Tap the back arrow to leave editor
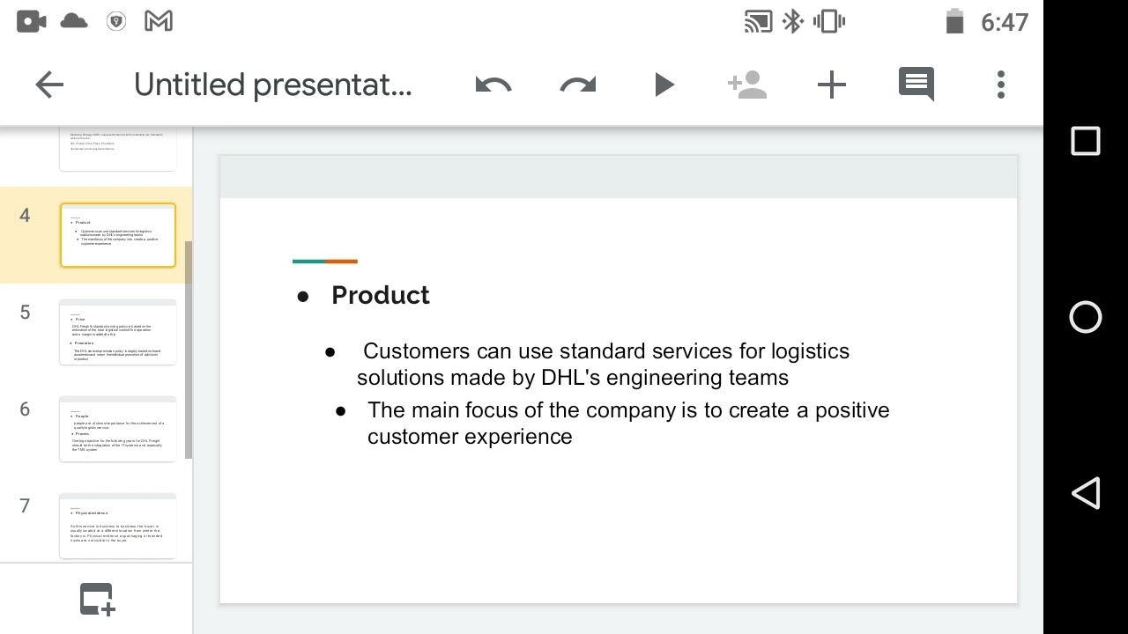The height and width of the screenshot is (634, 1128). 49,85
